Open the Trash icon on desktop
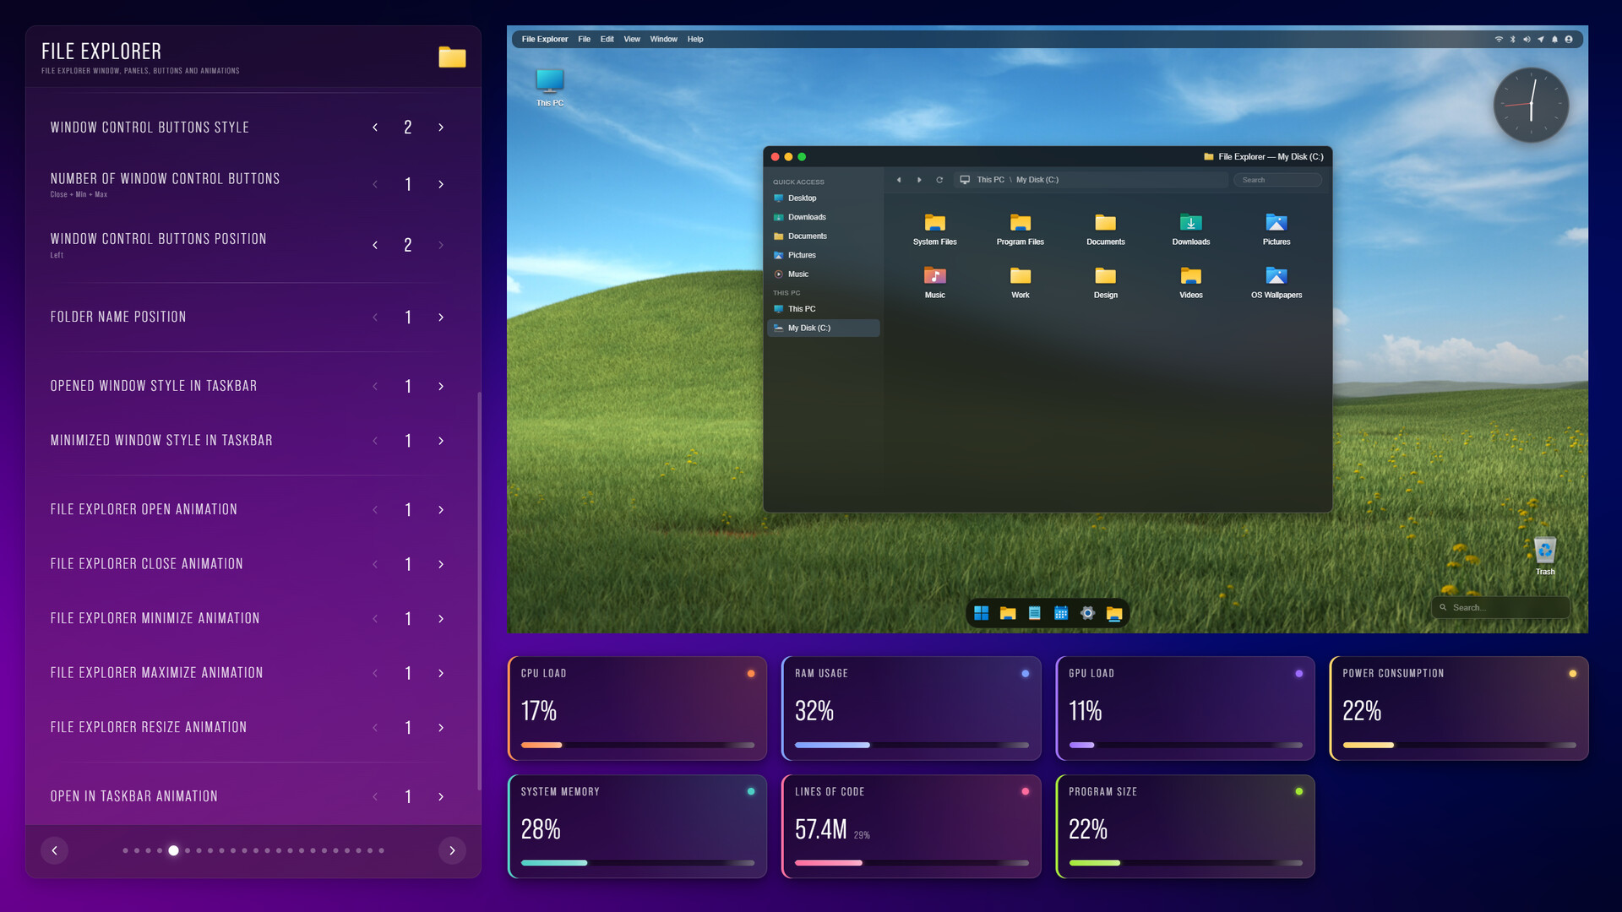The image size is (1622, 912). (x=1545, y=556)
